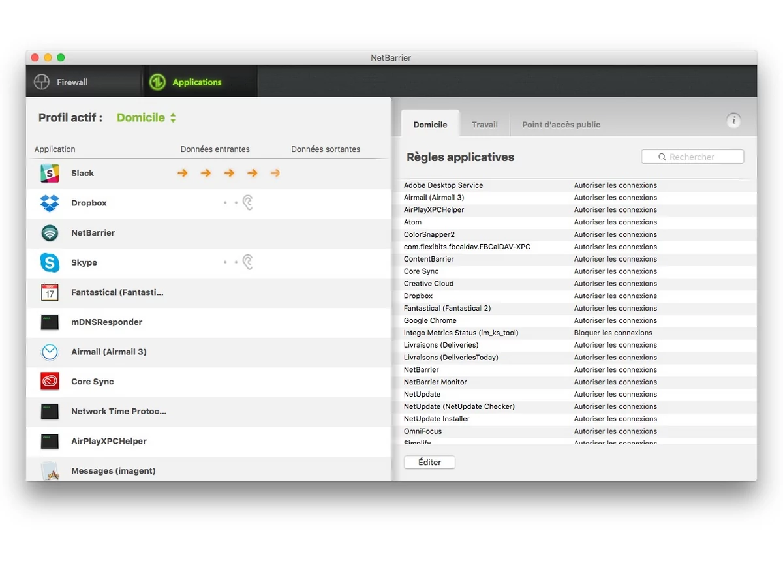Click the info icon in rules panel
Viewport: 783px width, 563px height.
click(733, 120)
